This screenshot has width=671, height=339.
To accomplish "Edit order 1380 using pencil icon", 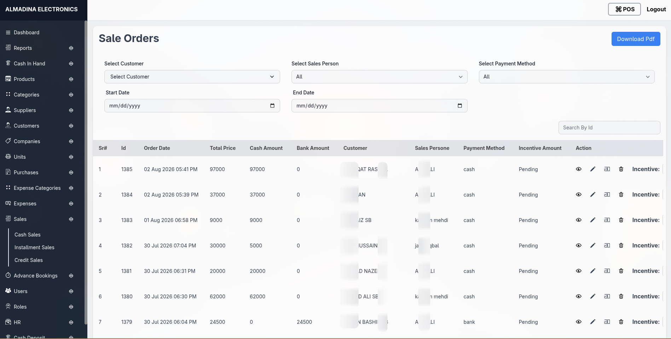I will [x=593, y=296].
